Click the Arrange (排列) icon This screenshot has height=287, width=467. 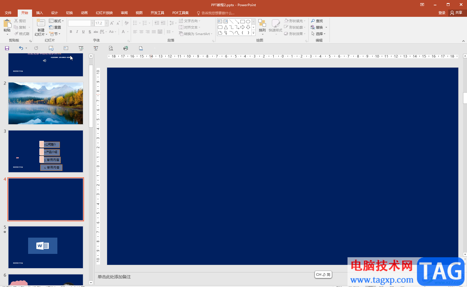tap(262, 23)
